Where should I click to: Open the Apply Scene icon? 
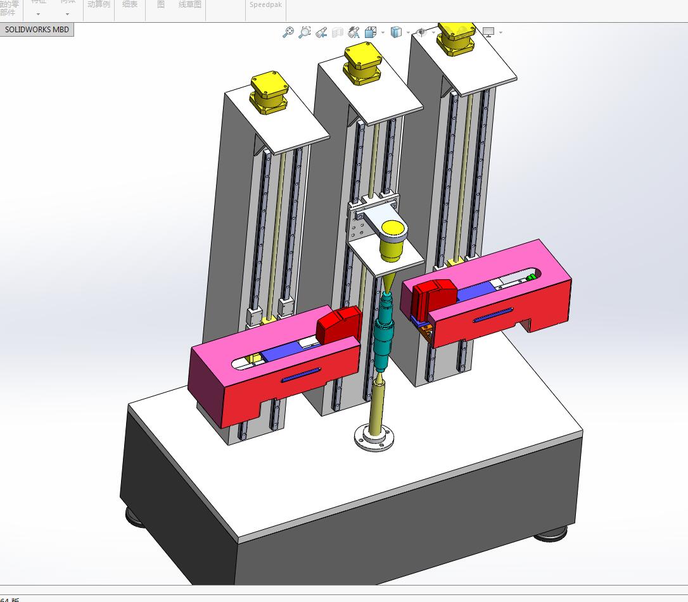point(421,32)
